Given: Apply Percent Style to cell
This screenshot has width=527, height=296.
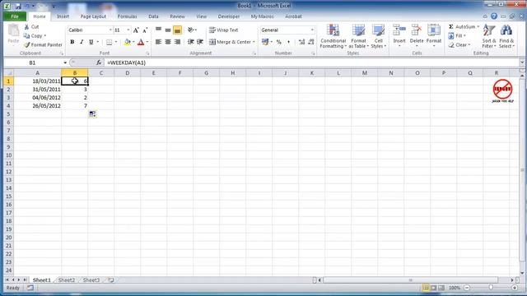Looking at the screenshot, I should (x=278, y=42).
